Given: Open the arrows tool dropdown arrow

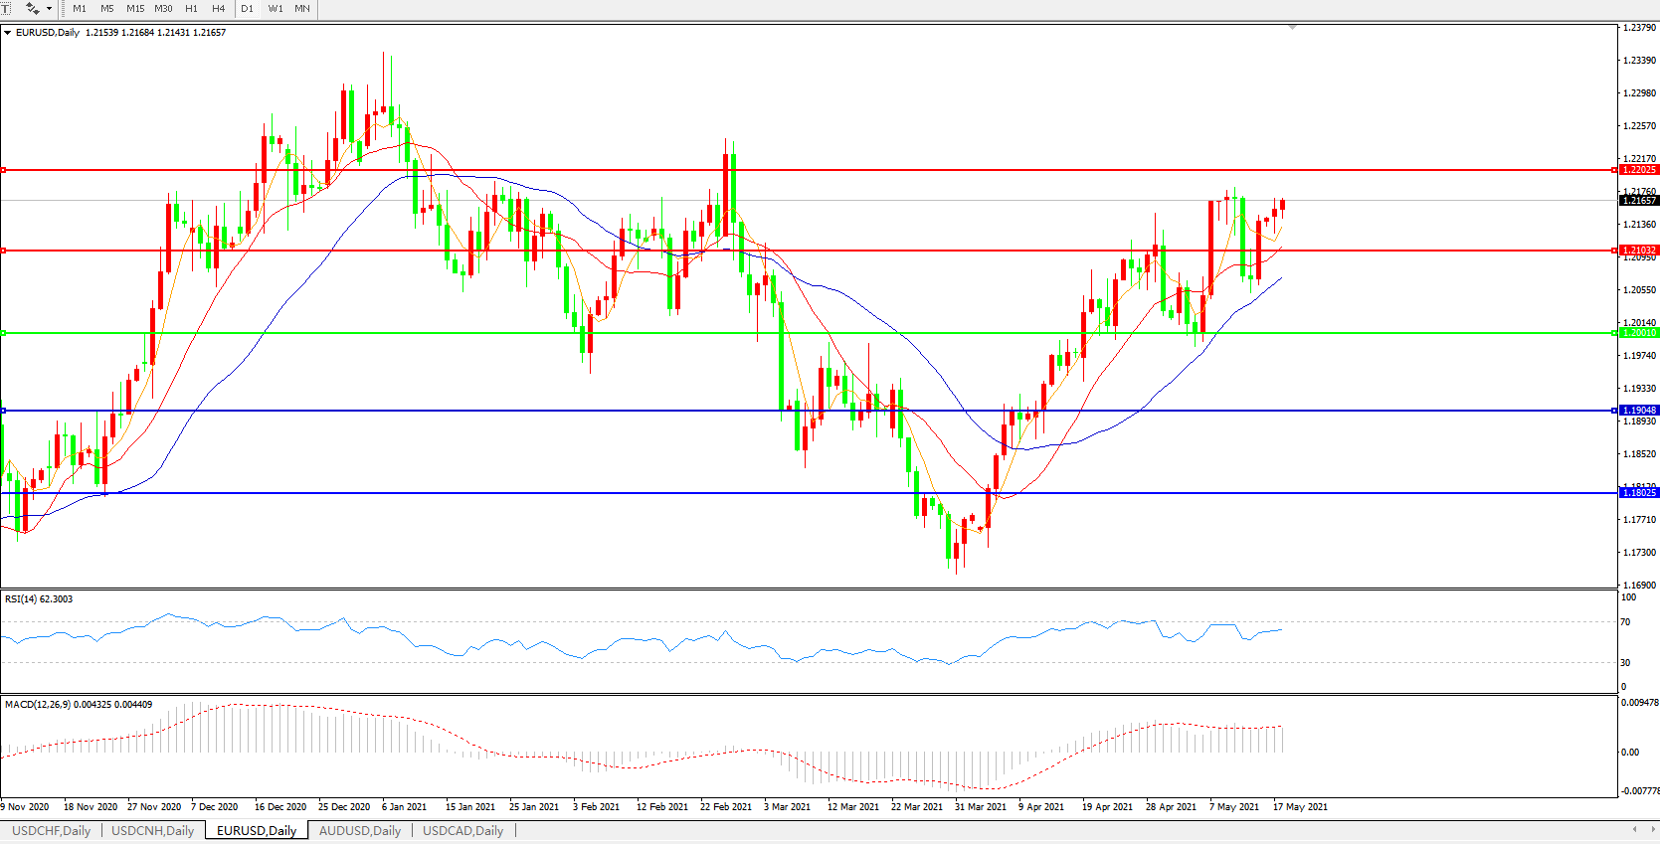Looking at the screenshot, I should point(49,8).
